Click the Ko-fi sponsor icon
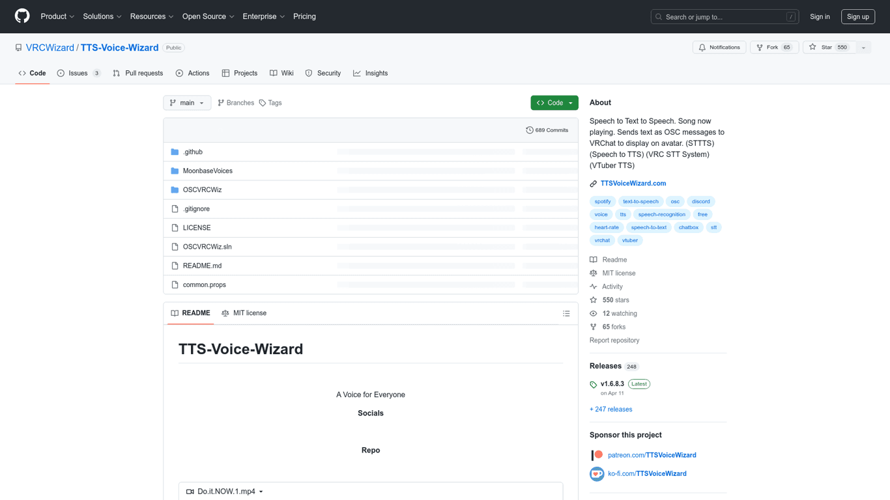Image resolution: width=890 pixels, height=500 pixels. tap(597, 474)
